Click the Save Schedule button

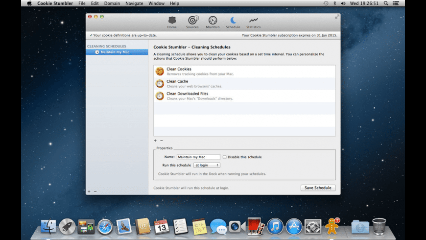coord(318,188)
